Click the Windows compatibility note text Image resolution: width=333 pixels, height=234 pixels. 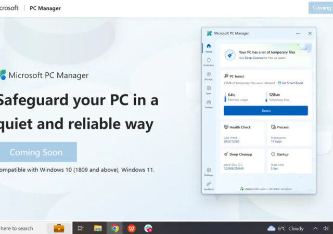pyautogui.click(x=77, y=170)
